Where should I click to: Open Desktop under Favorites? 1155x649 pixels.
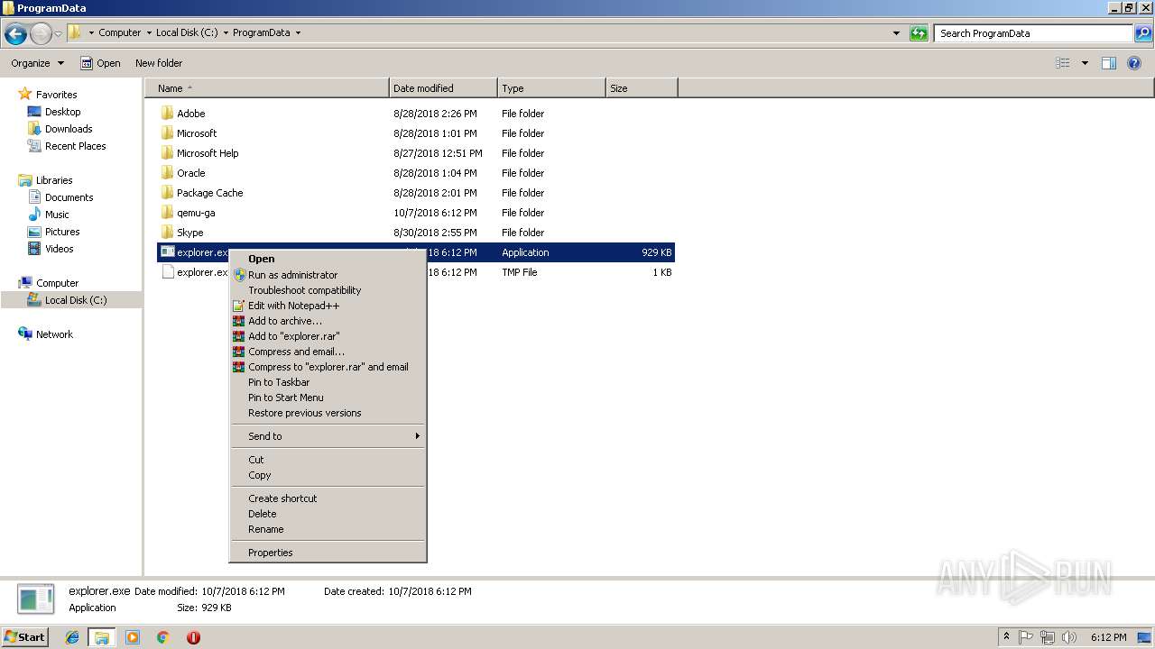tap(54, 112)
